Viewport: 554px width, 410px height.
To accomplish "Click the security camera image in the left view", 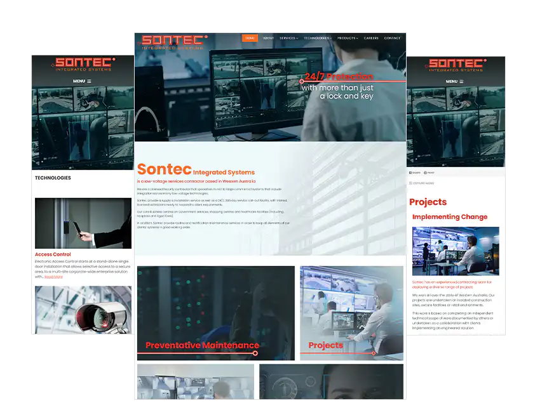I will 83,310.
